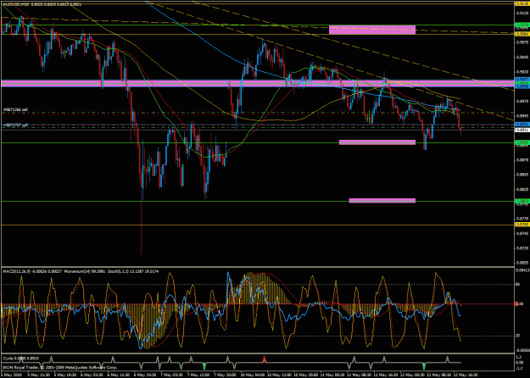Click the yellow 0.8760 price tag

(x=522, y=225)
